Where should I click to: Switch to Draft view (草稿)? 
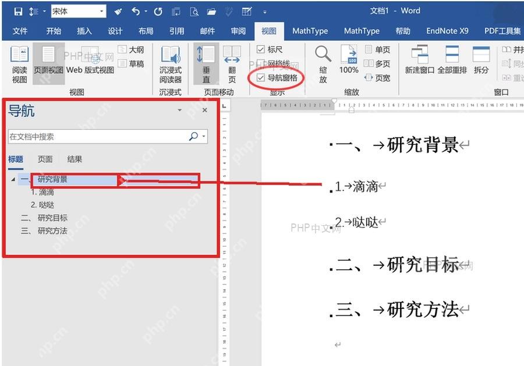point(131,63)
